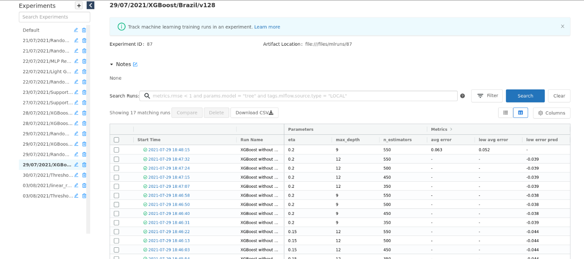Select the 22/07/2021/MLP Re... experiment

[47, 61]
